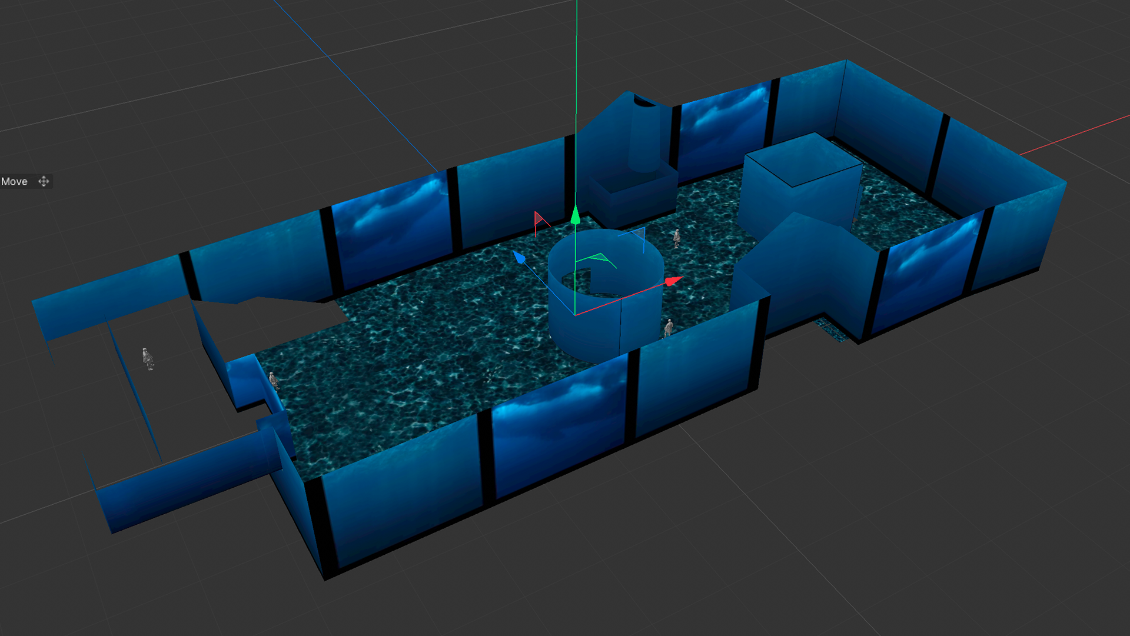Click the blue Z-axis gizmo arrowhead
Image resolution: width=1130 pixels, height=636 pixels.
[x=519, y=257]
